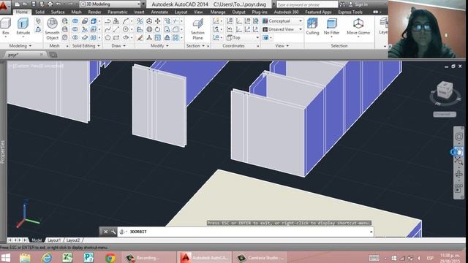The image size is (468, 263).
Task: Toggle Culling in the Selection panel
Action: pos(312,26)
